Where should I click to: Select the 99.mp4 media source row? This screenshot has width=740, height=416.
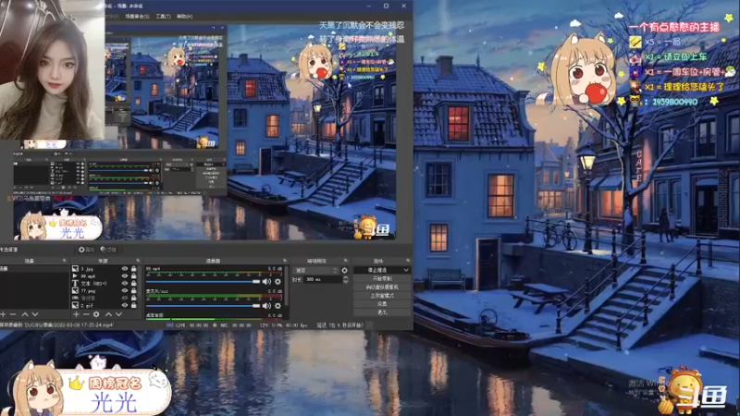click(106, 275)
